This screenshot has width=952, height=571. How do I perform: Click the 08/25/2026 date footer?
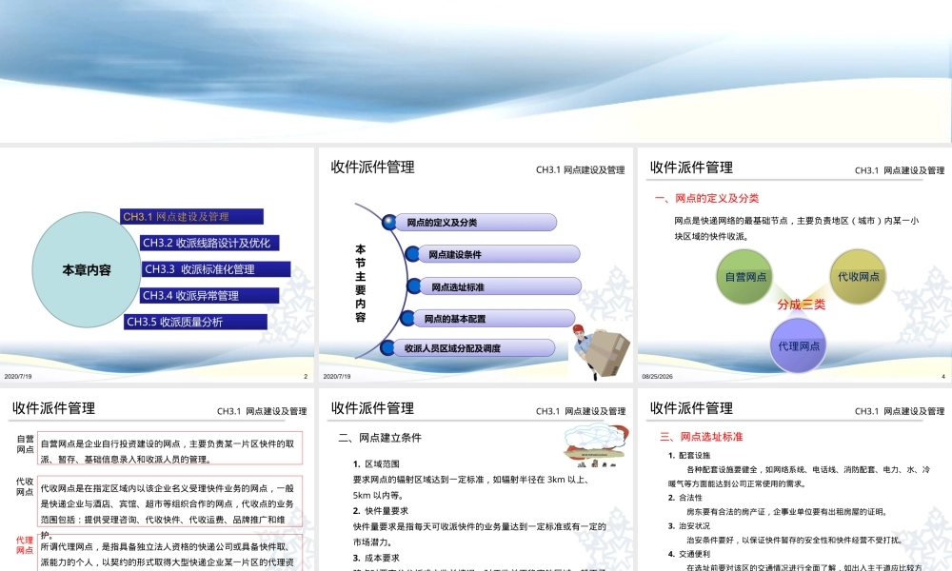click(658, 376)
